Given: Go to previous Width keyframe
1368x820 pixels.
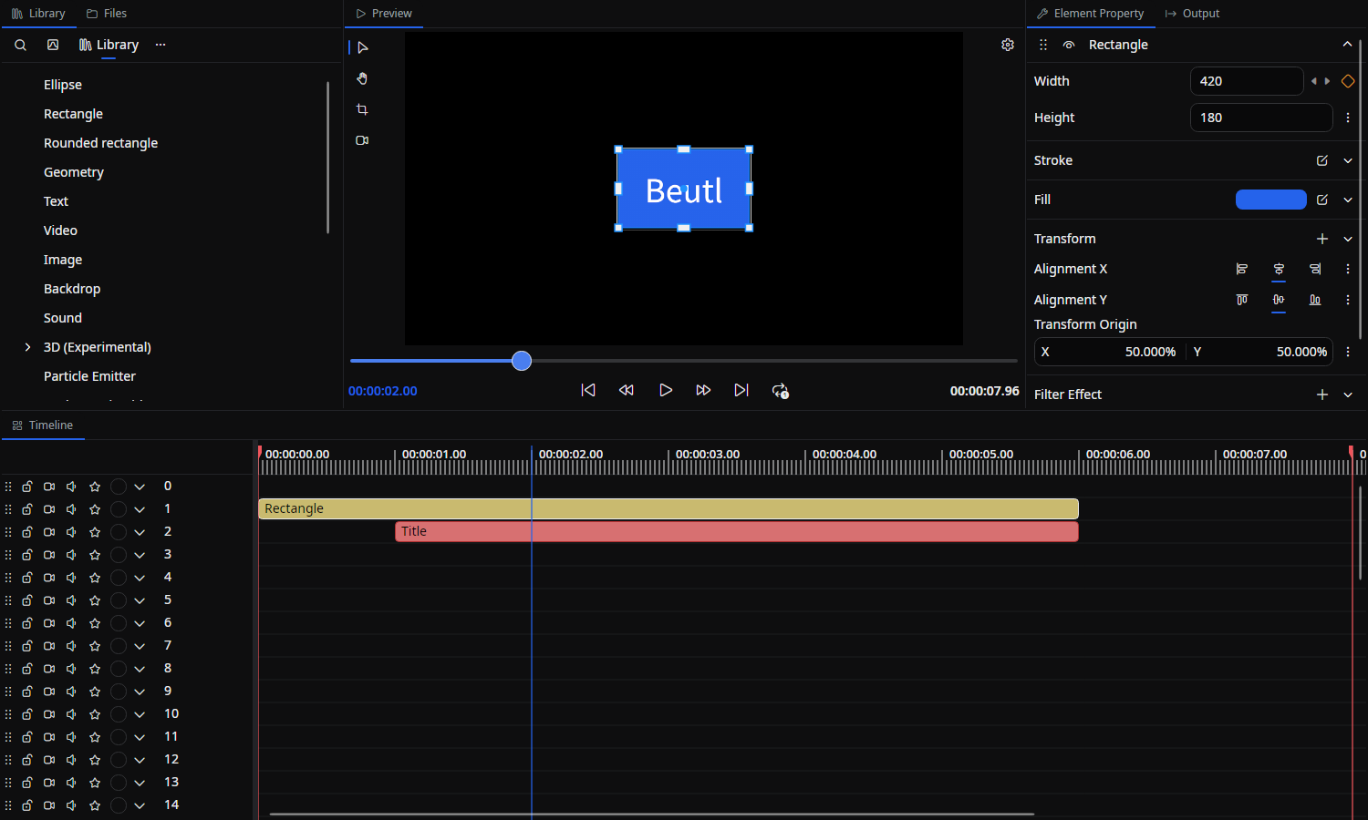Looking at the screenshot, I should [x=1314, y=81].
